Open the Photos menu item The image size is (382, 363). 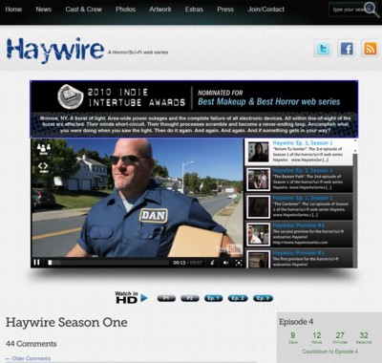coord(125,10)
